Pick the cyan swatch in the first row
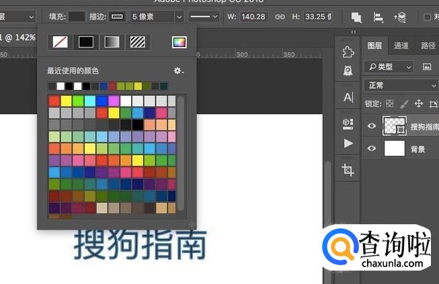The image size is (439, 284). 90,101
